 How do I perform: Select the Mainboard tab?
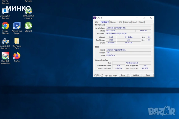pos(105,22)
